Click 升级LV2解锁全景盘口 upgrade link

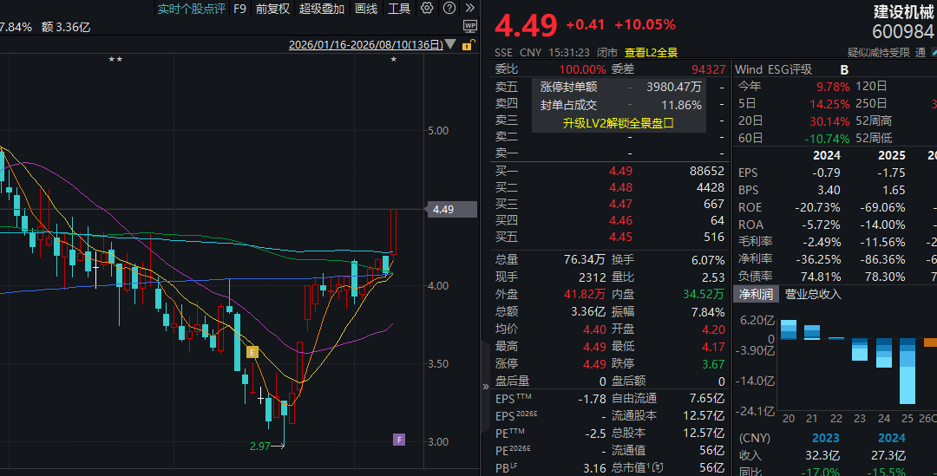(x=619, y=123)
